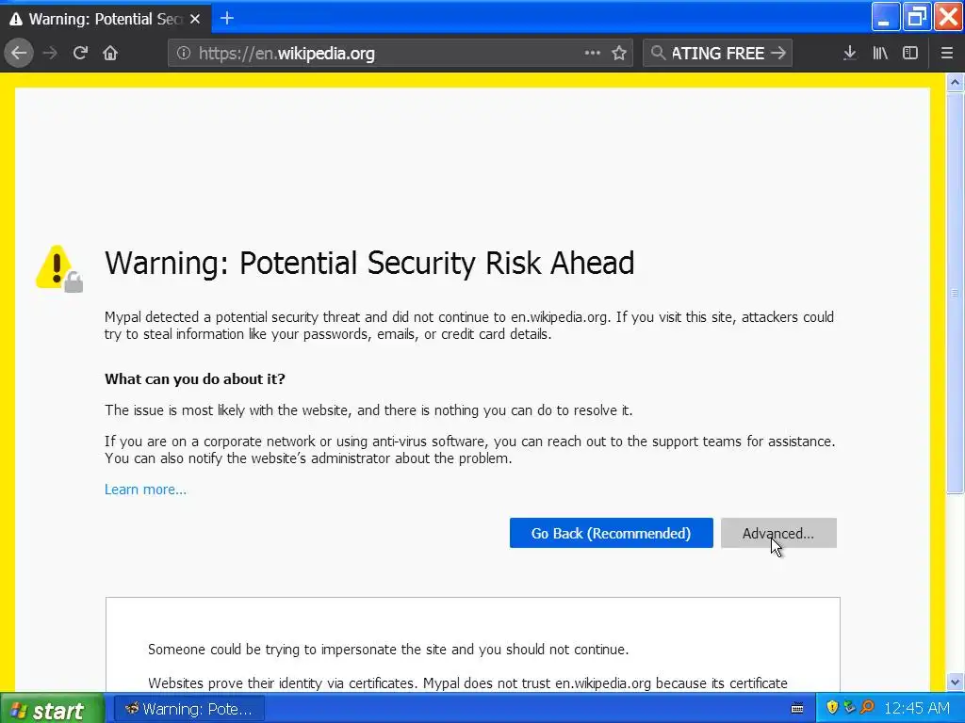This screenshot has height=723, width=965.
Task: Reload the page with the refresh icon
Action: 80,53
